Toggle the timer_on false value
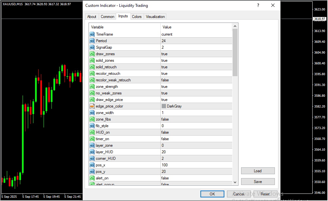Image resolution: width=328 pixels, height=201 pixels. (x=165, y=139)
